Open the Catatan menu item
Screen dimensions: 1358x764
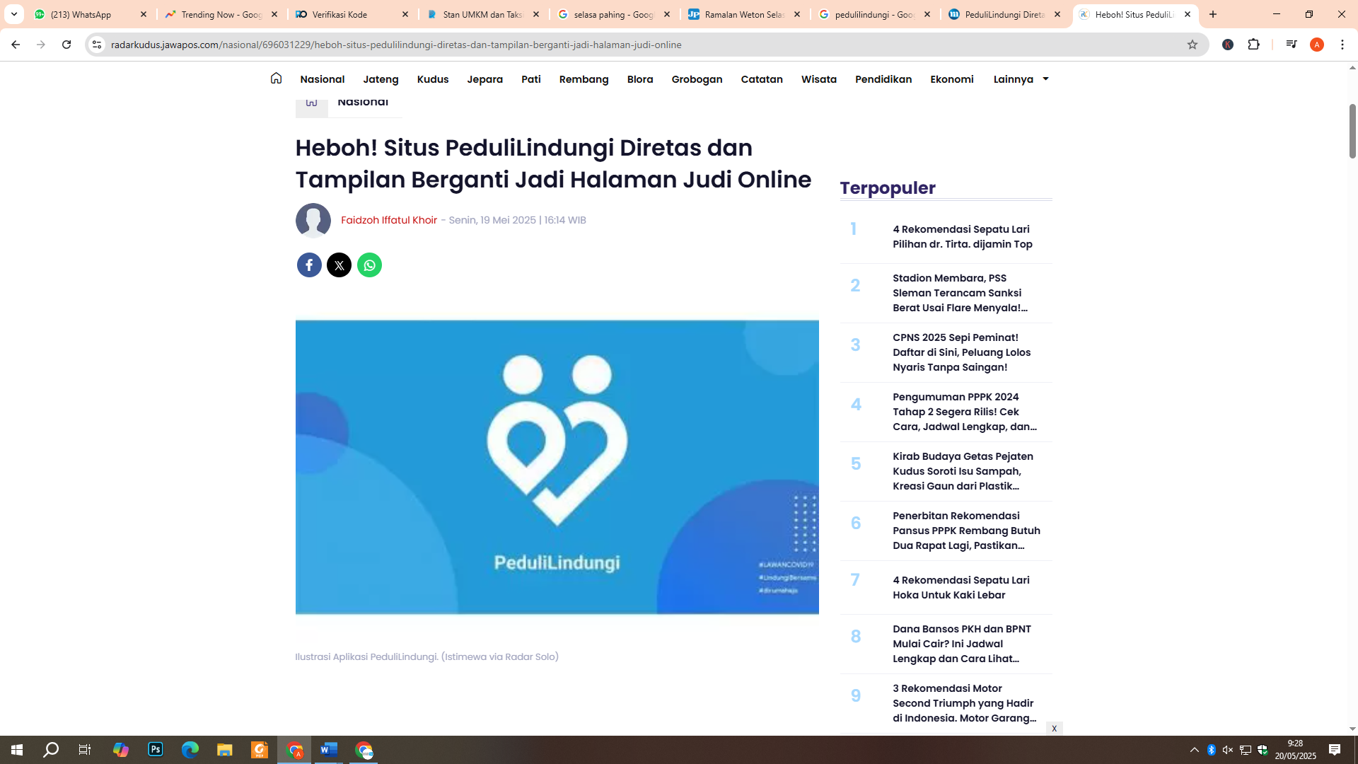[x=762, y=79]
